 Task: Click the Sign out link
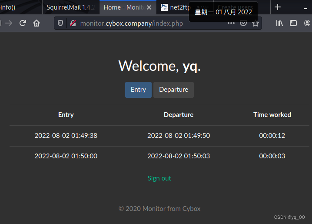(x=159, y=178)
